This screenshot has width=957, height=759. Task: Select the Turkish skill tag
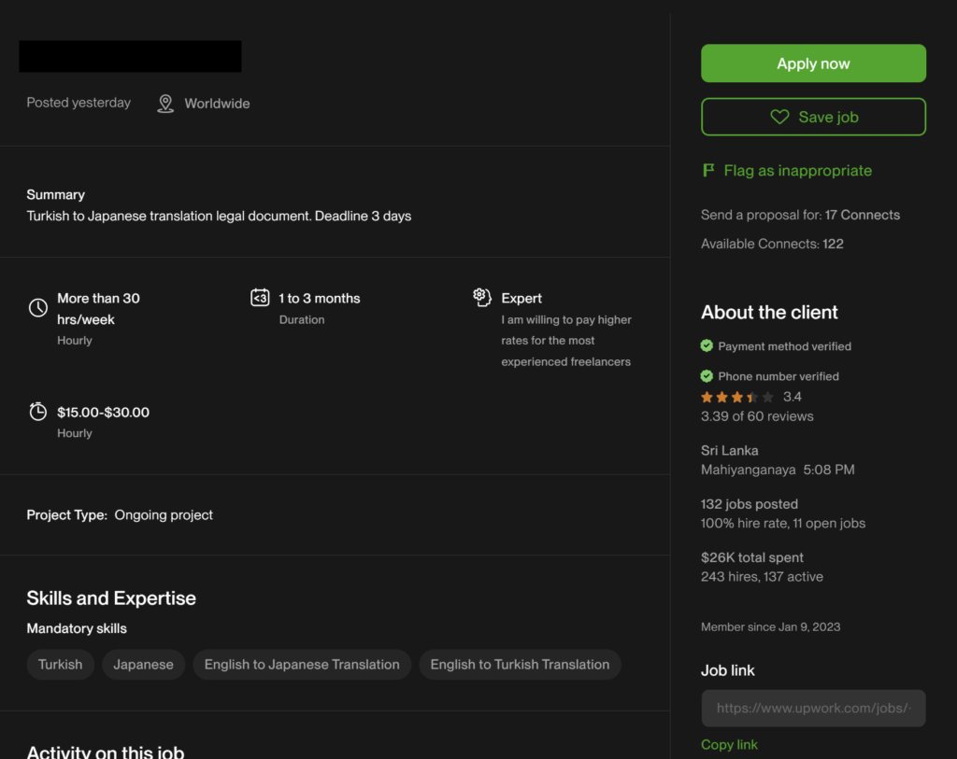click(x=61, y=665)
